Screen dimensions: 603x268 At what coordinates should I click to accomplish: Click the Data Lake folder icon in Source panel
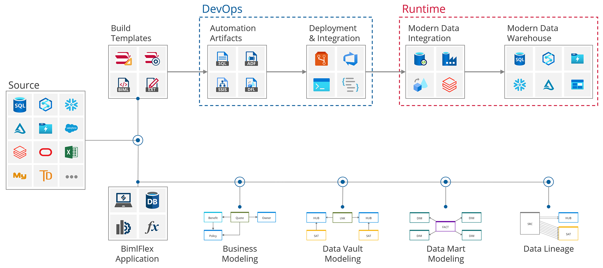46,128
